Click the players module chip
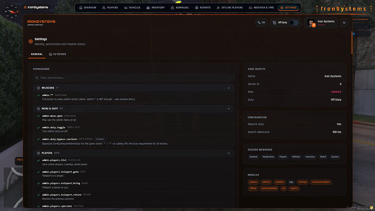Viewport: 375px width, 211px height. click(253, 182)
